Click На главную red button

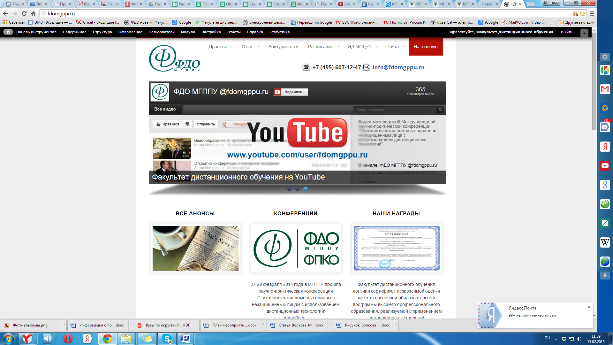pyautogui.click(x=426, y=47)
